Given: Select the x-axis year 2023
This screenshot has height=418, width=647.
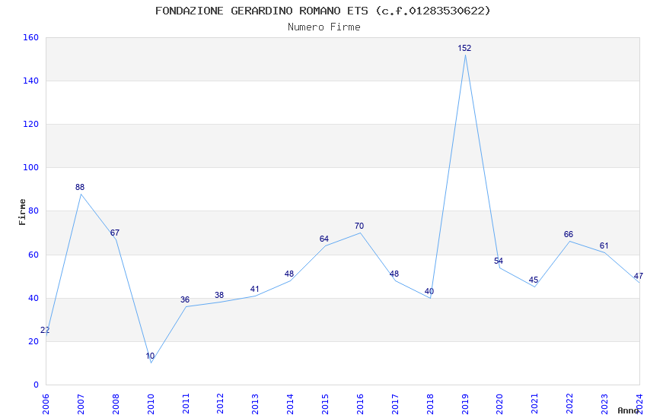Looking at the screenshot, I should click(604, 404).
